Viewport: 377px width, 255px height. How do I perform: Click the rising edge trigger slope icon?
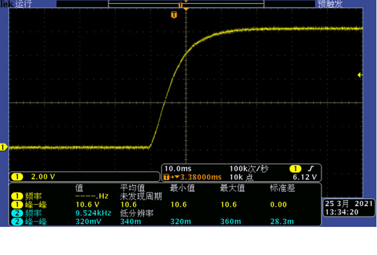coord(311,169)
